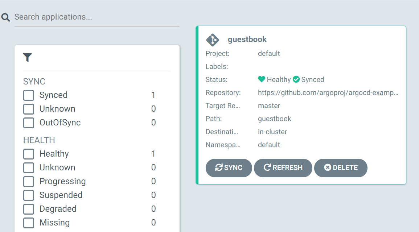The image size is (419, 232).
Task: Select the Degraded filter checkbox
Action: point(29,209)
